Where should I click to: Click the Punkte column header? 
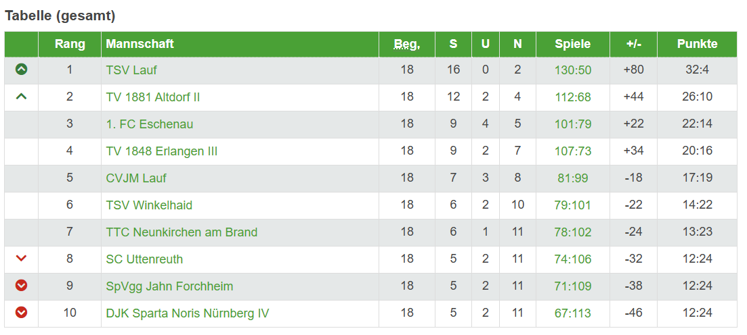(x=696, y=44)
